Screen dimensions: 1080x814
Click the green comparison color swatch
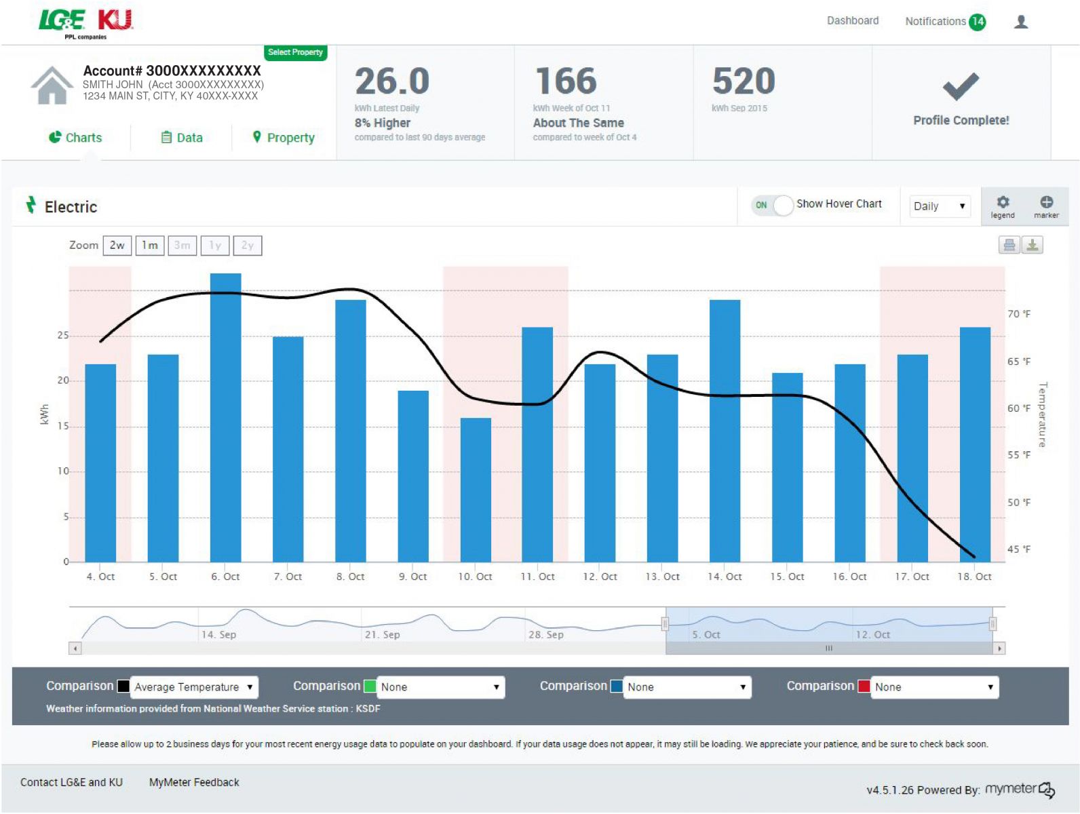coord(370,686)
